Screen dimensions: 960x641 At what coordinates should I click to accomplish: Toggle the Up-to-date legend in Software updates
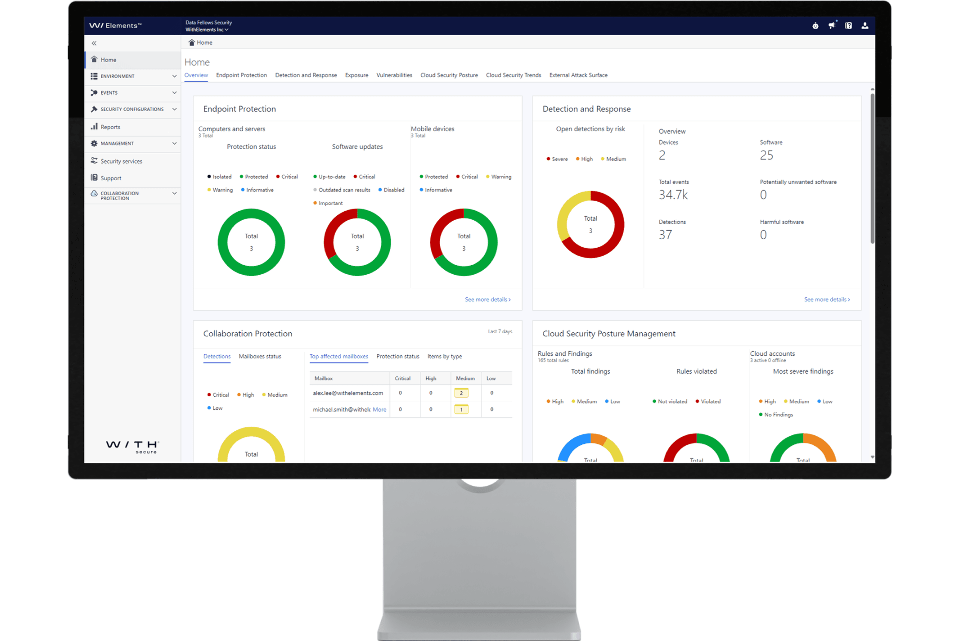(x=329, y=177)
